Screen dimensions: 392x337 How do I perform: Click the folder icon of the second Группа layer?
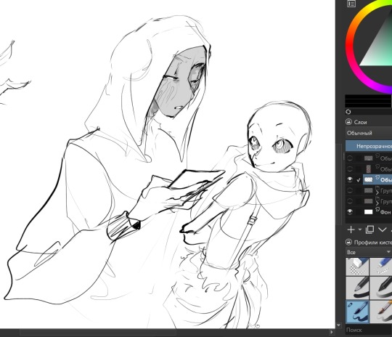pyautogui.click(x=377, y=199)
